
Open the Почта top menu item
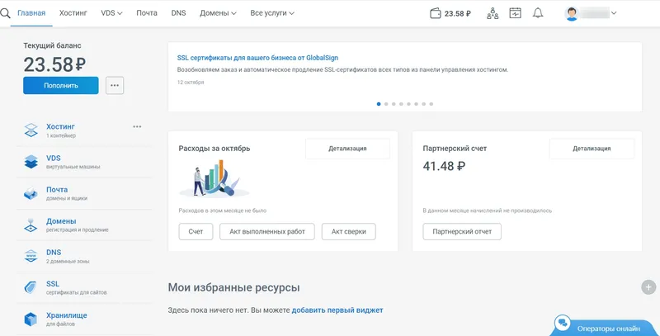147,13
